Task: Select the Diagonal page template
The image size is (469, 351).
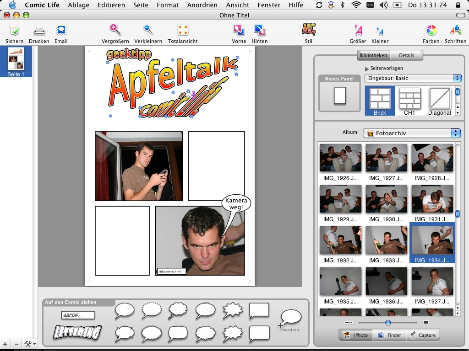Action: [439, 101]
